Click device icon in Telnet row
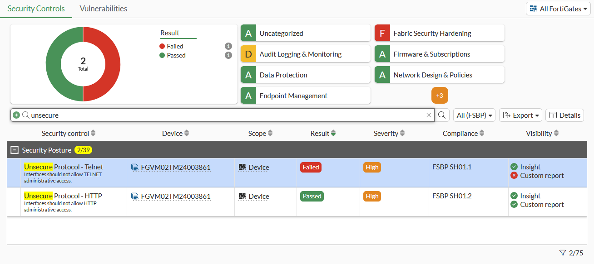Viewport: 594px width, 264px height. (134, 168)
